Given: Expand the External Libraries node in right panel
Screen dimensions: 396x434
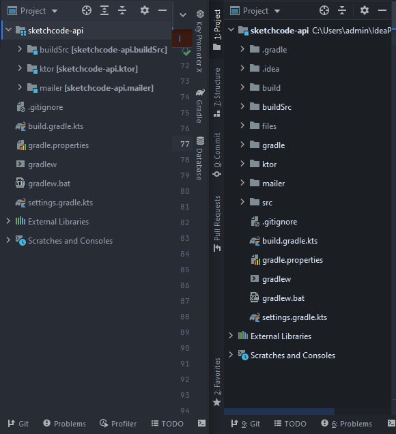Looking at the screenshot, I should coord(231,336).
